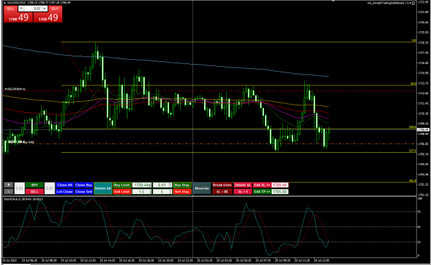Click the expert advisor smiley icon at top right
The height and width of the screenshot is (265, 431).
[413, 3]
